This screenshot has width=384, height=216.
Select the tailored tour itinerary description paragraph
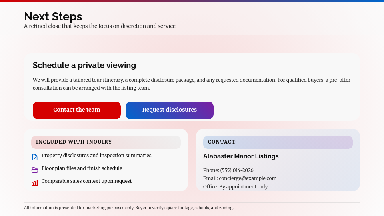point(191,84)
